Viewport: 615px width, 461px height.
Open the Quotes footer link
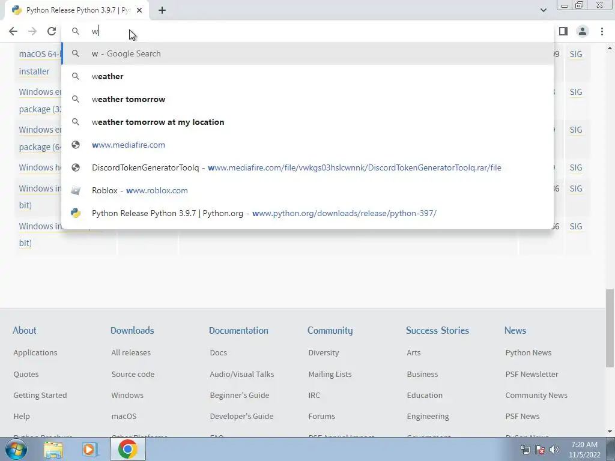[26, 375]
